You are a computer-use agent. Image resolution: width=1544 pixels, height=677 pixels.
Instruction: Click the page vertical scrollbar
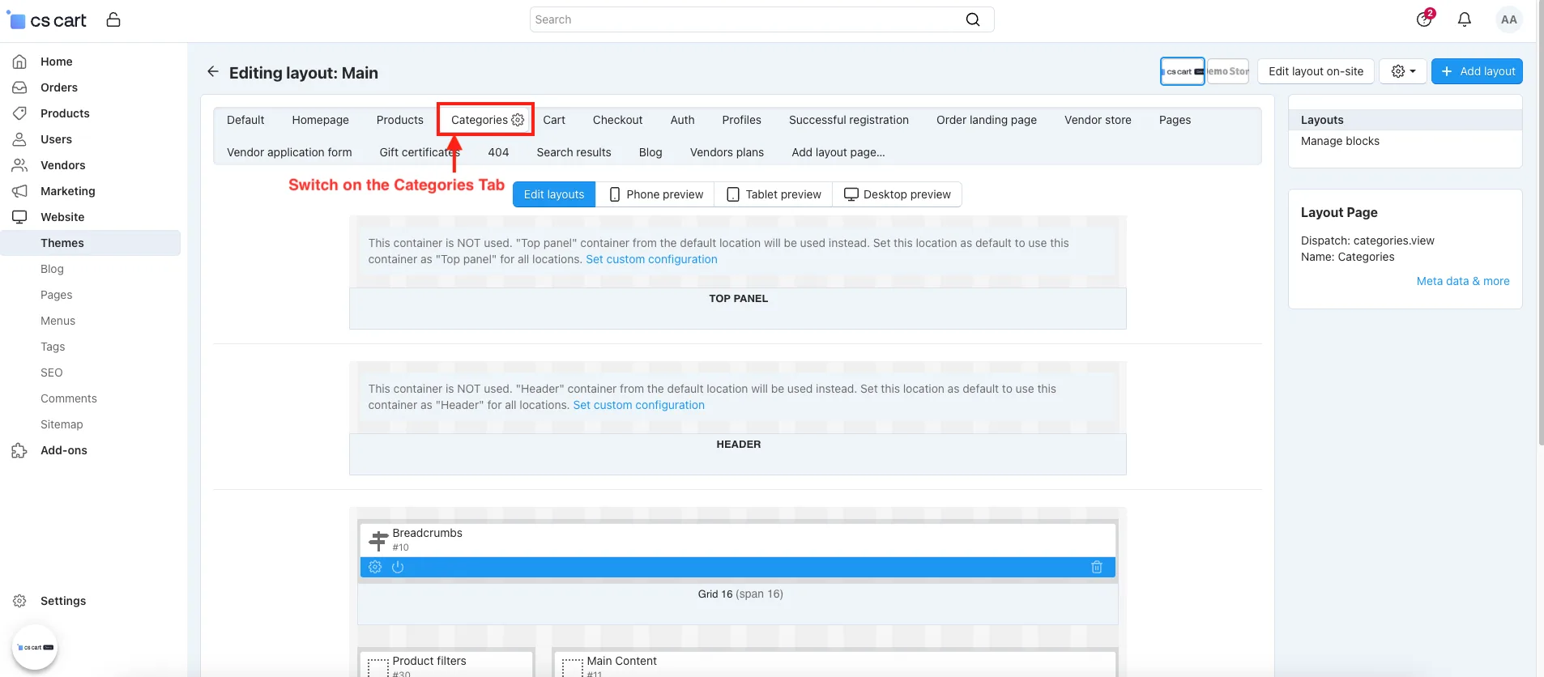(1540, 243)
